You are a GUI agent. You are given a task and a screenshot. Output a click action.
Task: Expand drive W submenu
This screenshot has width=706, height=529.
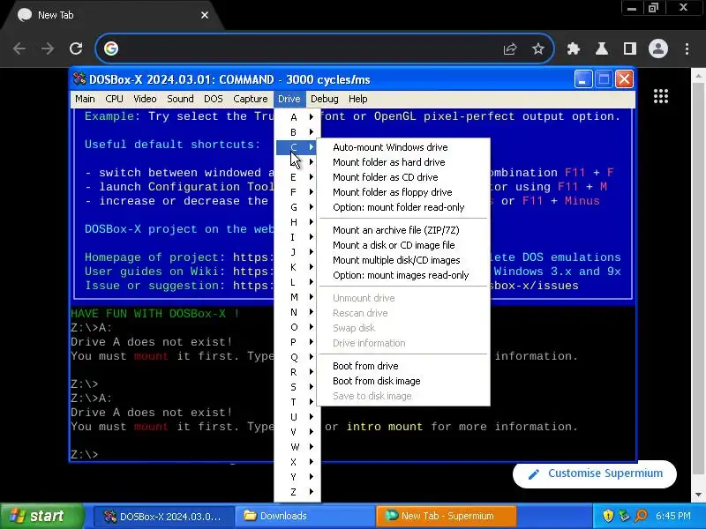tap(297, 447)
